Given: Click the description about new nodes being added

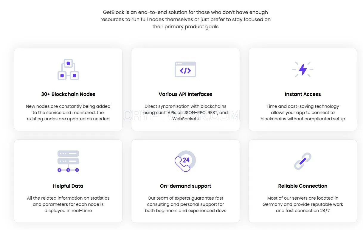Looking at the screenshot, I should (x=68, y=113).
